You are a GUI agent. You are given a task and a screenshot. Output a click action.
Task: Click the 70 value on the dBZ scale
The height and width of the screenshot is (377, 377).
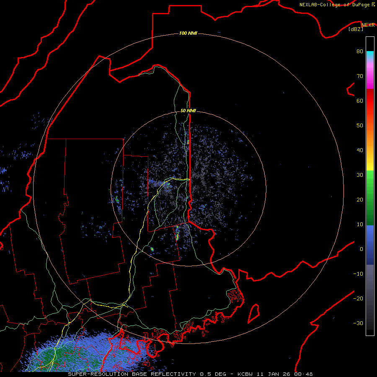(360, 76)
